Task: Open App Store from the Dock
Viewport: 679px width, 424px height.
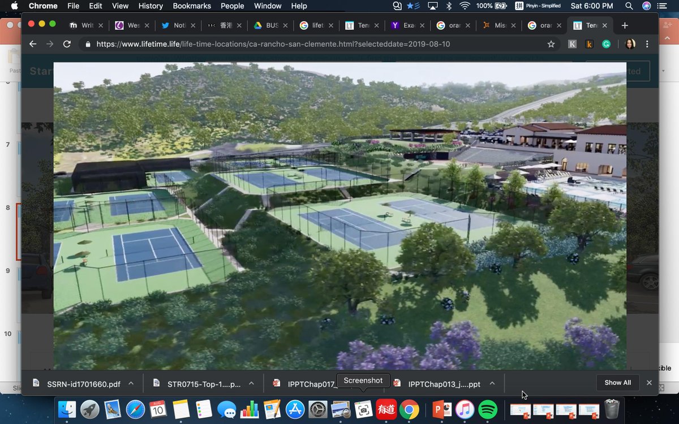Action: [295, 409]
